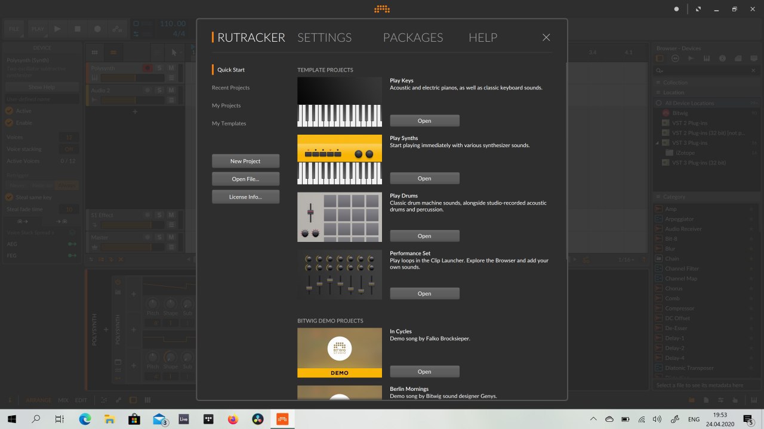Open Microsoft Edge from the taskbar
This screenshot has width=764, height=429.
84,419
